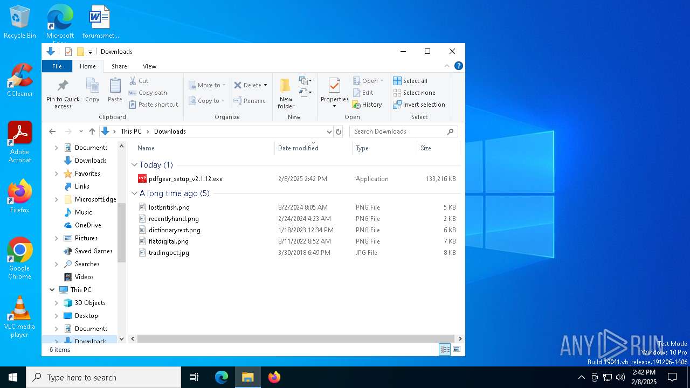Open recent locations dropdown arrow
Image resolution: width=690 pixels, height=388 pixels.
(x=81, y=131)
